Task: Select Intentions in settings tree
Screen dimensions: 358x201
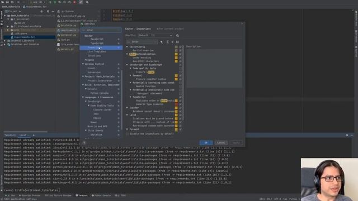Action: (94, 56)
